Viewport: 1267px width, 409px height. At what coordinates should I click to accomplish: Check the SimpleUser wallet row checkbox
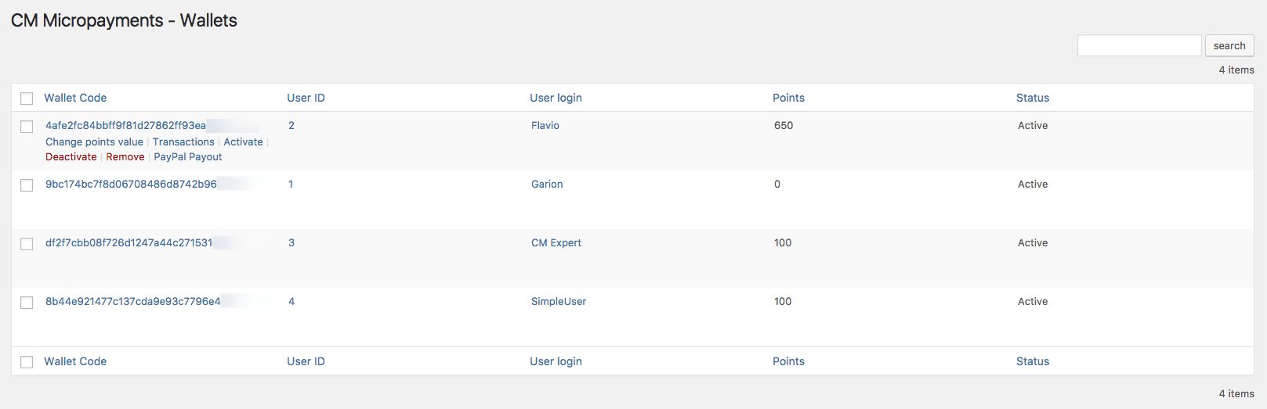(27, 303)
